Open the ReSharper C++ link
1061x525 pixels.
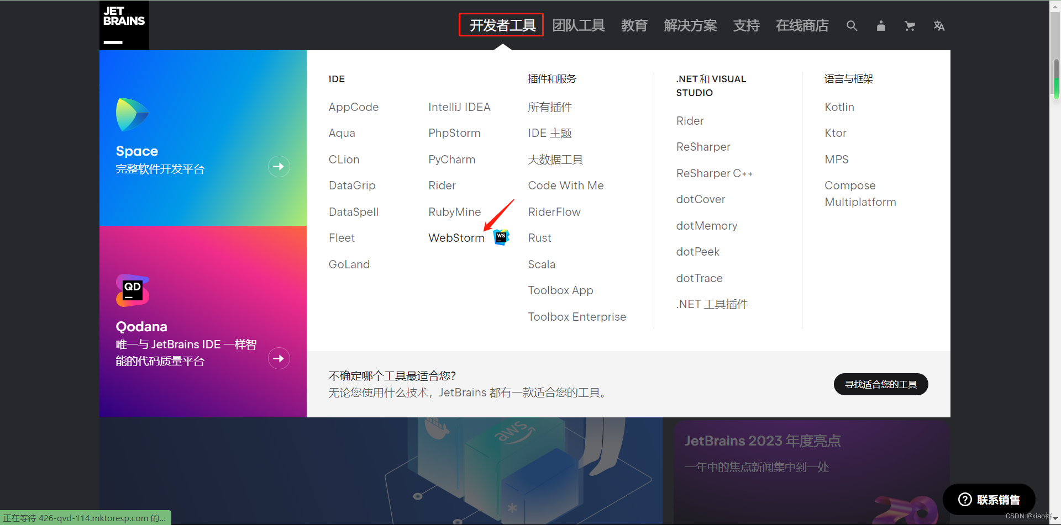pos(715,173)
